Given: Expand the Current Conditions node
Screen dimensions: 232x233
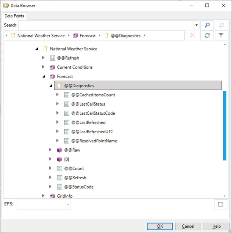Looking at the screenshot, I should [43, 67].
